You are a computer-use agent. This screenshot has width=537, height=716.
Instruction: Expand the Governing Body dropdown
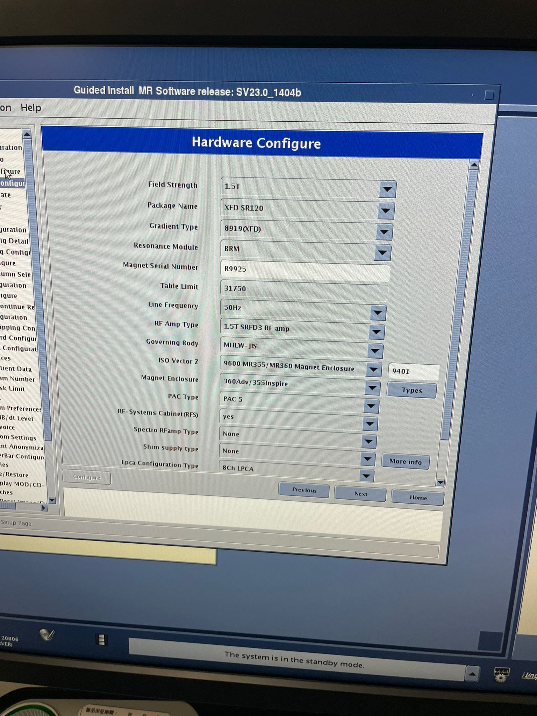(375, 350)
